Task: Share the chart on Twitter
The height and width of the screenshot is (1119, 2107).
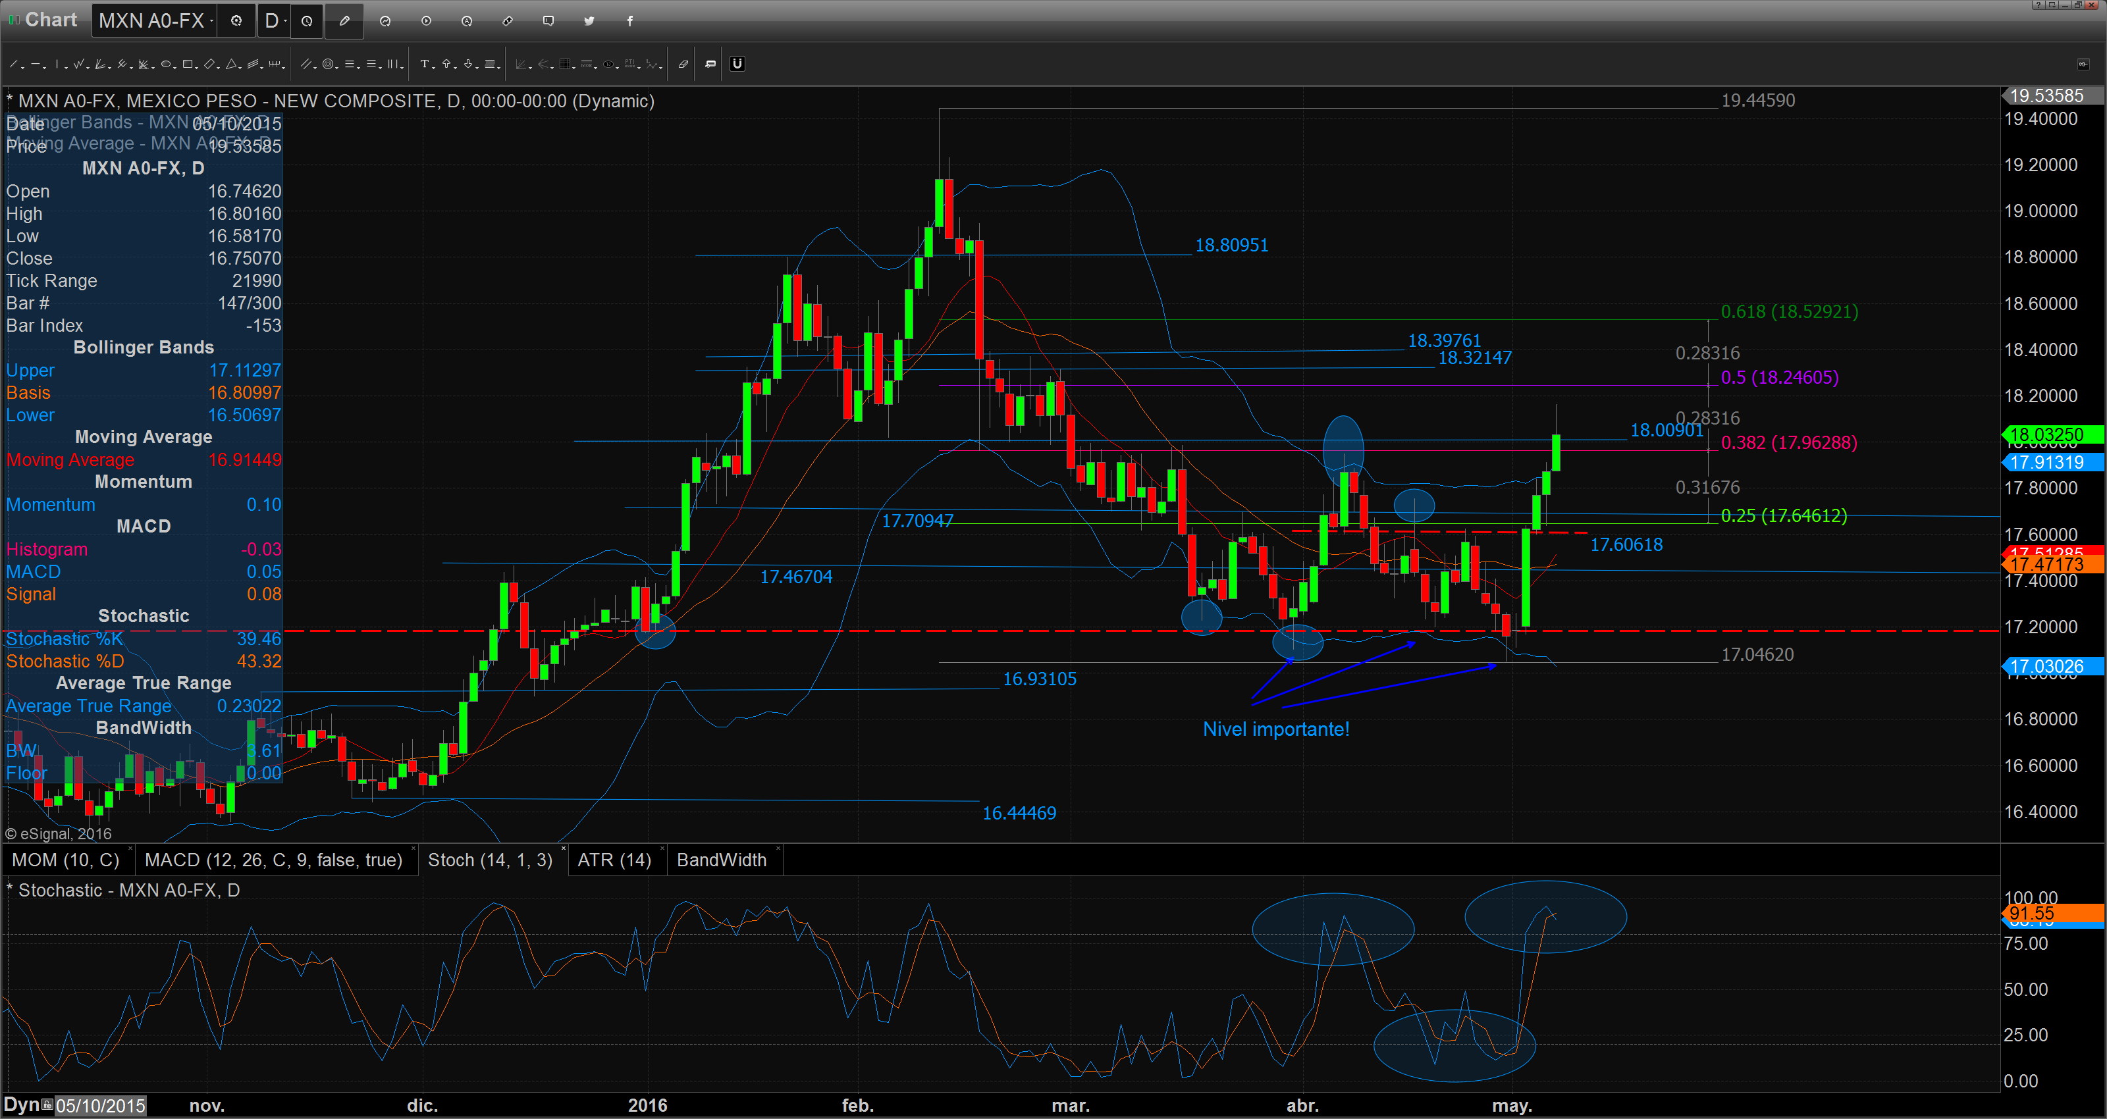Action: click(589, 20)
